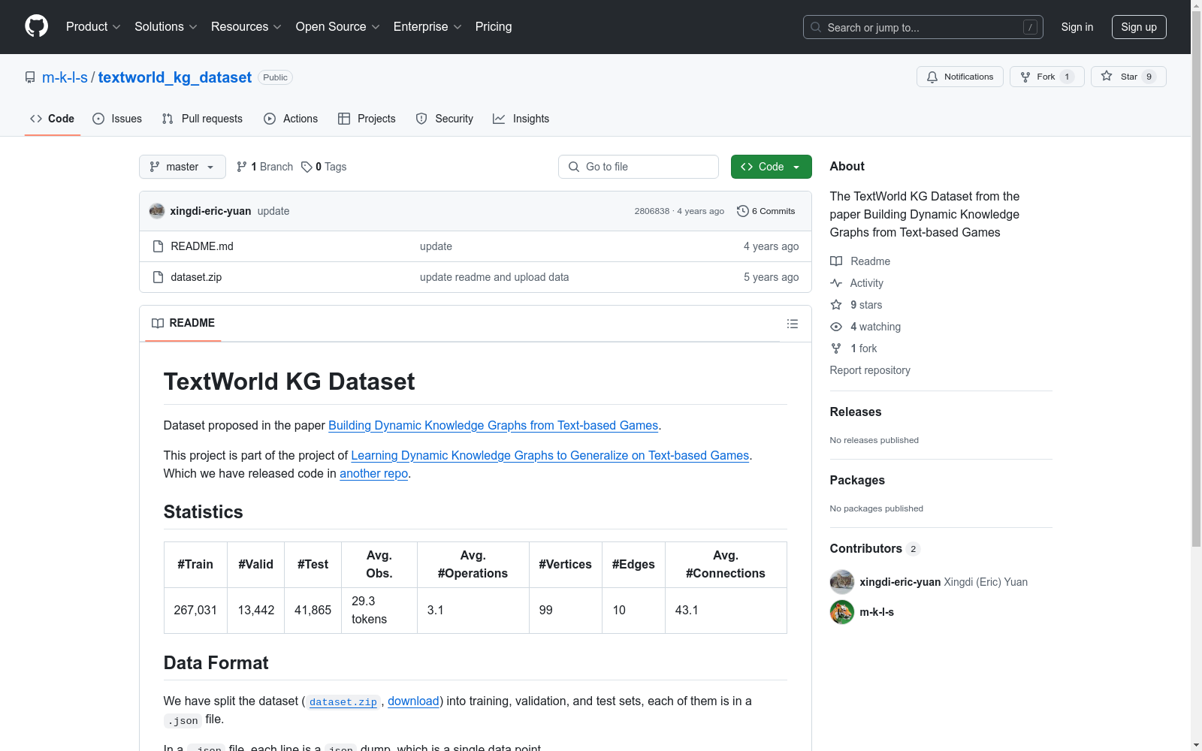The width and height of the screenshot is (1202, 751).
Task: Click the dataset.zip code link in Data Format
Action: click(343, 702)
